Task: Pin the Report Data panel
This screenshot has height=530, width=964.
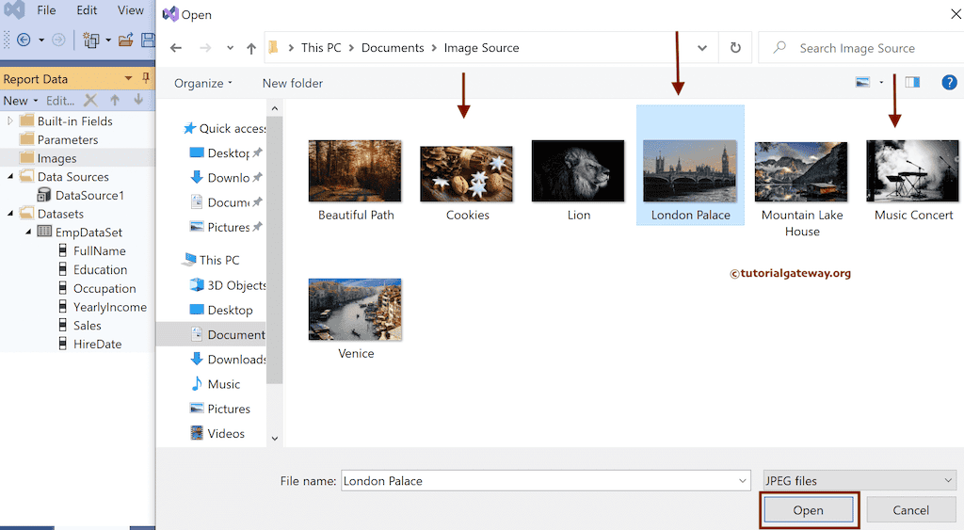Action: [x=146, y=78]
